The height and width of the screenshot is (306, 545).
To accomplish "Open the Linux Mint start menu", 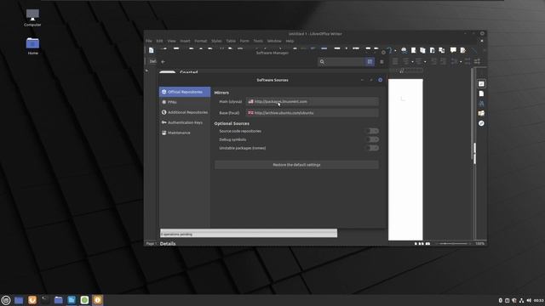I will click(6, 300).
